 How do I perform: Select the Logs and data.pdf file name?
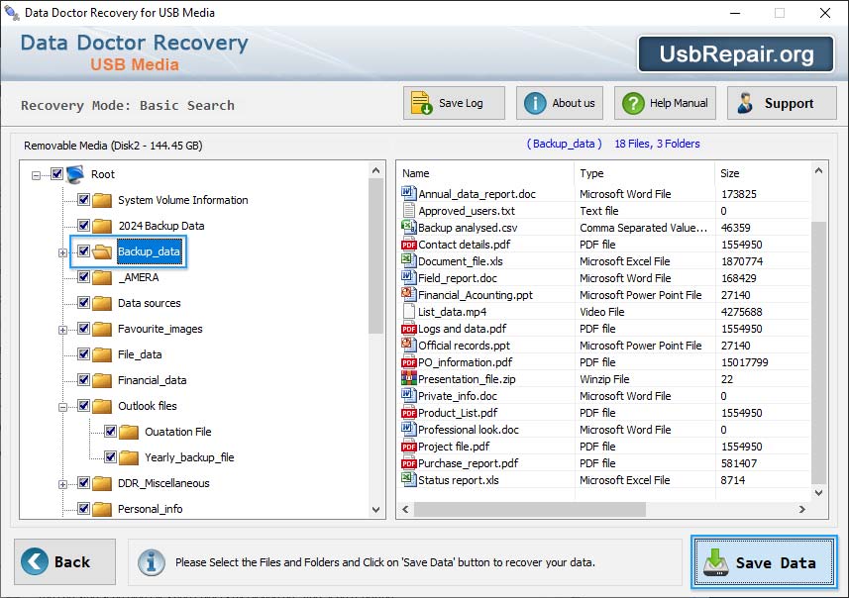coord(463,329)
